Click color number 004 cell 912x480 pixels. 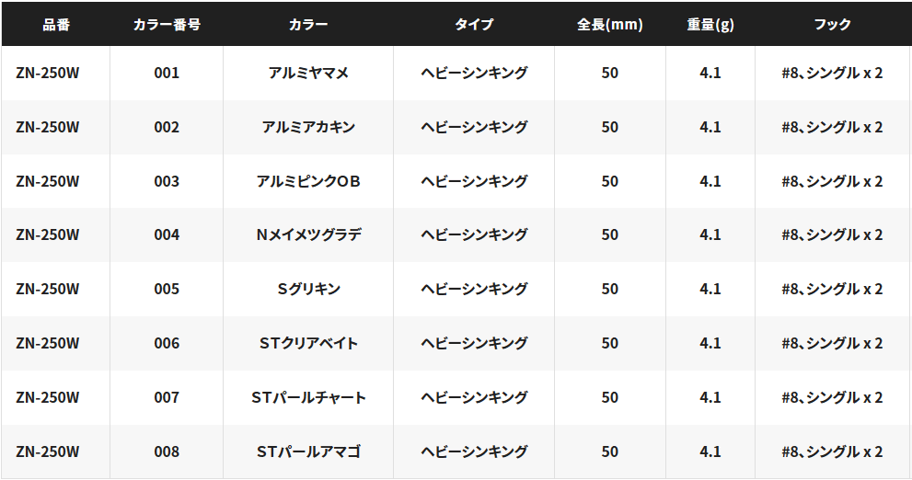167,234
